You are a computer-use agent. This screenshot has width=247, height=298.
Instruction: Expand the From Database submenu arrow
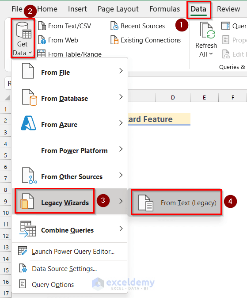[x=121, y=97]
